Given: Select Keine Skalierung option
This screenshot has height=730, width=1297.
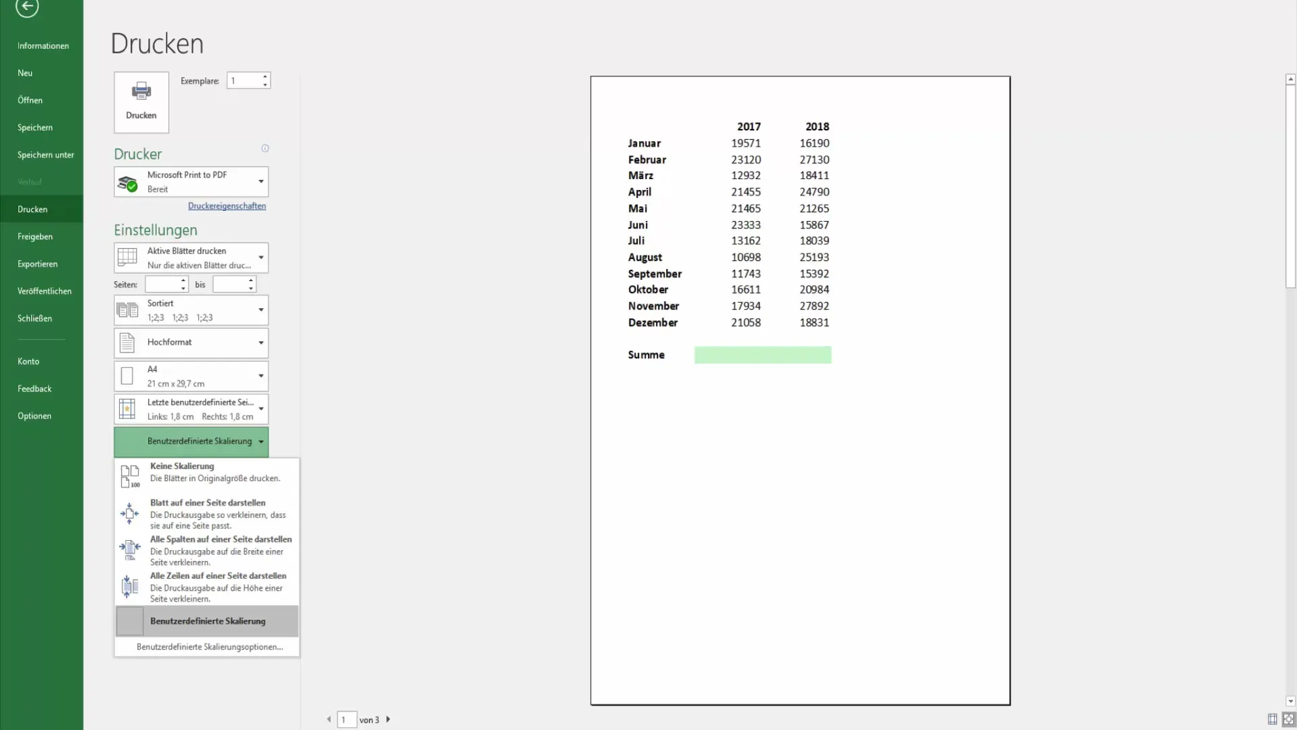Looking at the screenshot, I should pyautogui.click(x=207, y=477).
